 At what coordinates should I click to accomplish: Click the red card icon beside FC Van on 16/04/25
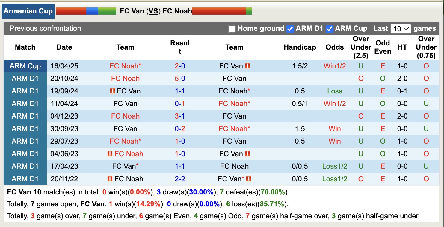[247, 66]
